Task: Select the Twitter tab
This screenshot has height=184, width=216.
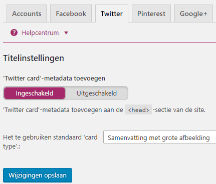Action: tap(112, 13)
